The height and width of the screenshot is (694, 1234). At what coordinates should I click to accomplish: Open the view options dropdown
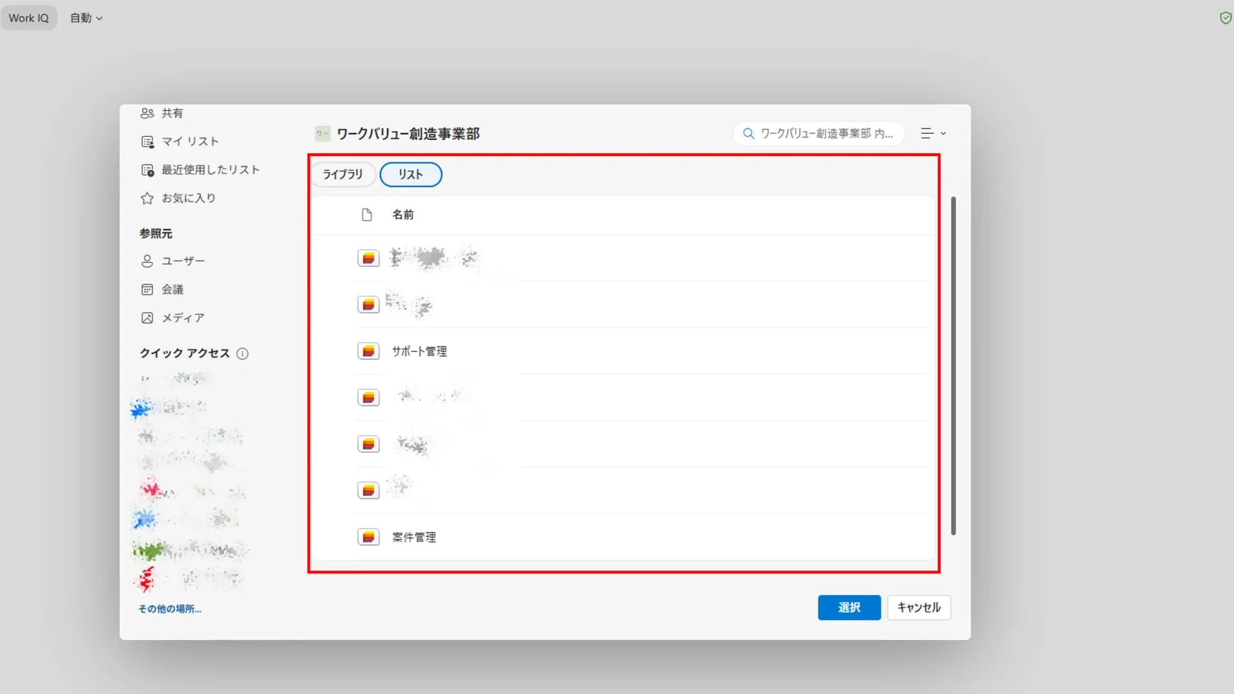[933, 134]
